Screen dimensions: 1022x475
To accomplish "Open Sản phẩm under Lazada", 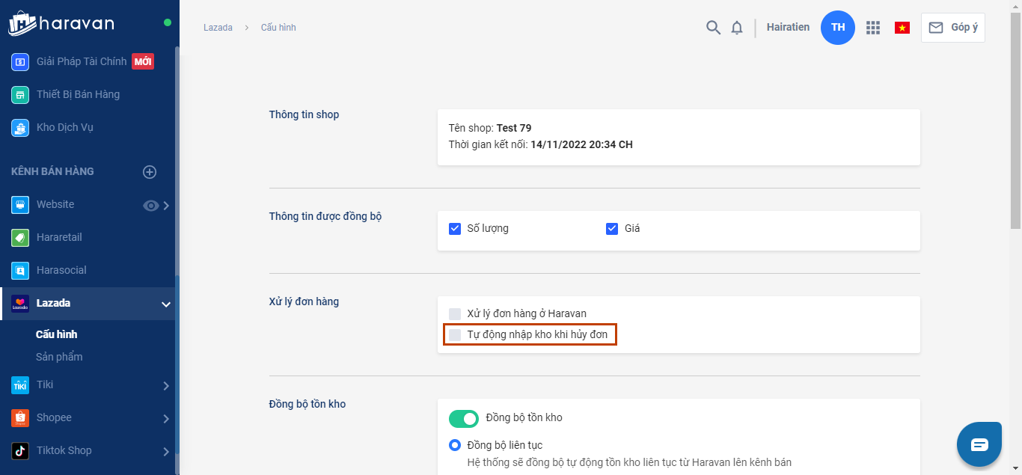I will coord(59,357).
